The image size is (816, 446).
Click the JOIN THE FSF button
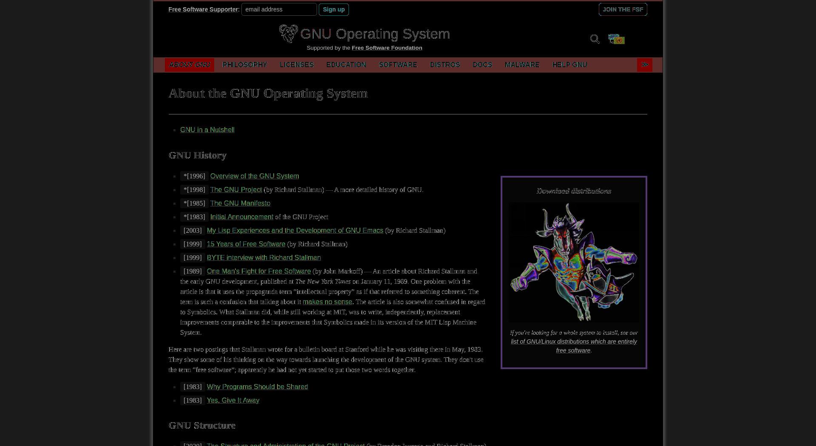pyautogui.click(x=623, y=9)
